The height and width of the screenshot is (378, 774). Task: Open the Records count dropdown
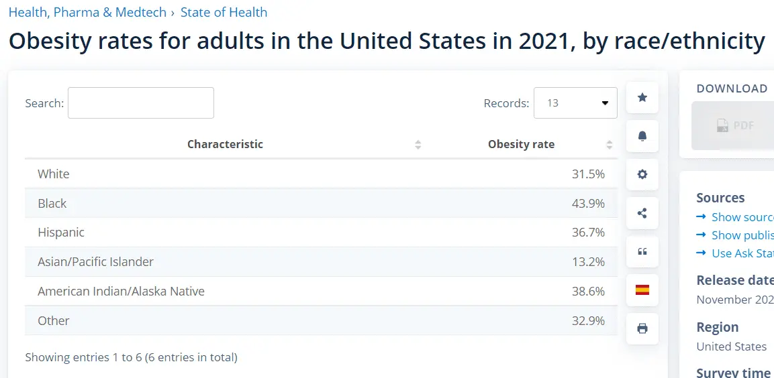click(x=575, y=103)
